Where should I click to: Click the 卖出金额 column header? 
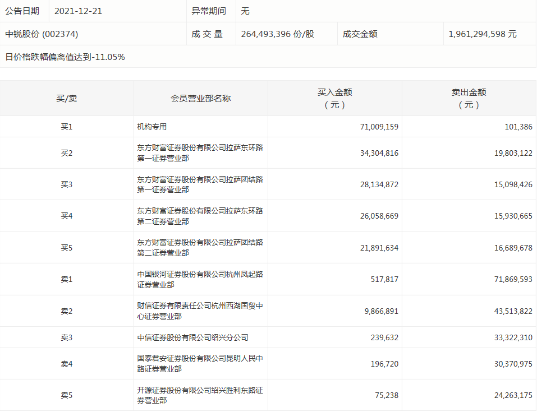coord(469,99)
